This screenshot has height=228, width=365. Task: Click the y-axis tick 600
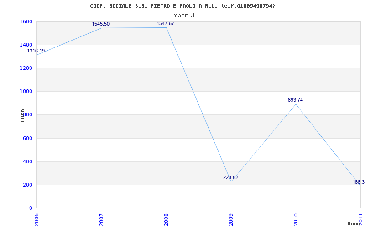tap(27, 139)
